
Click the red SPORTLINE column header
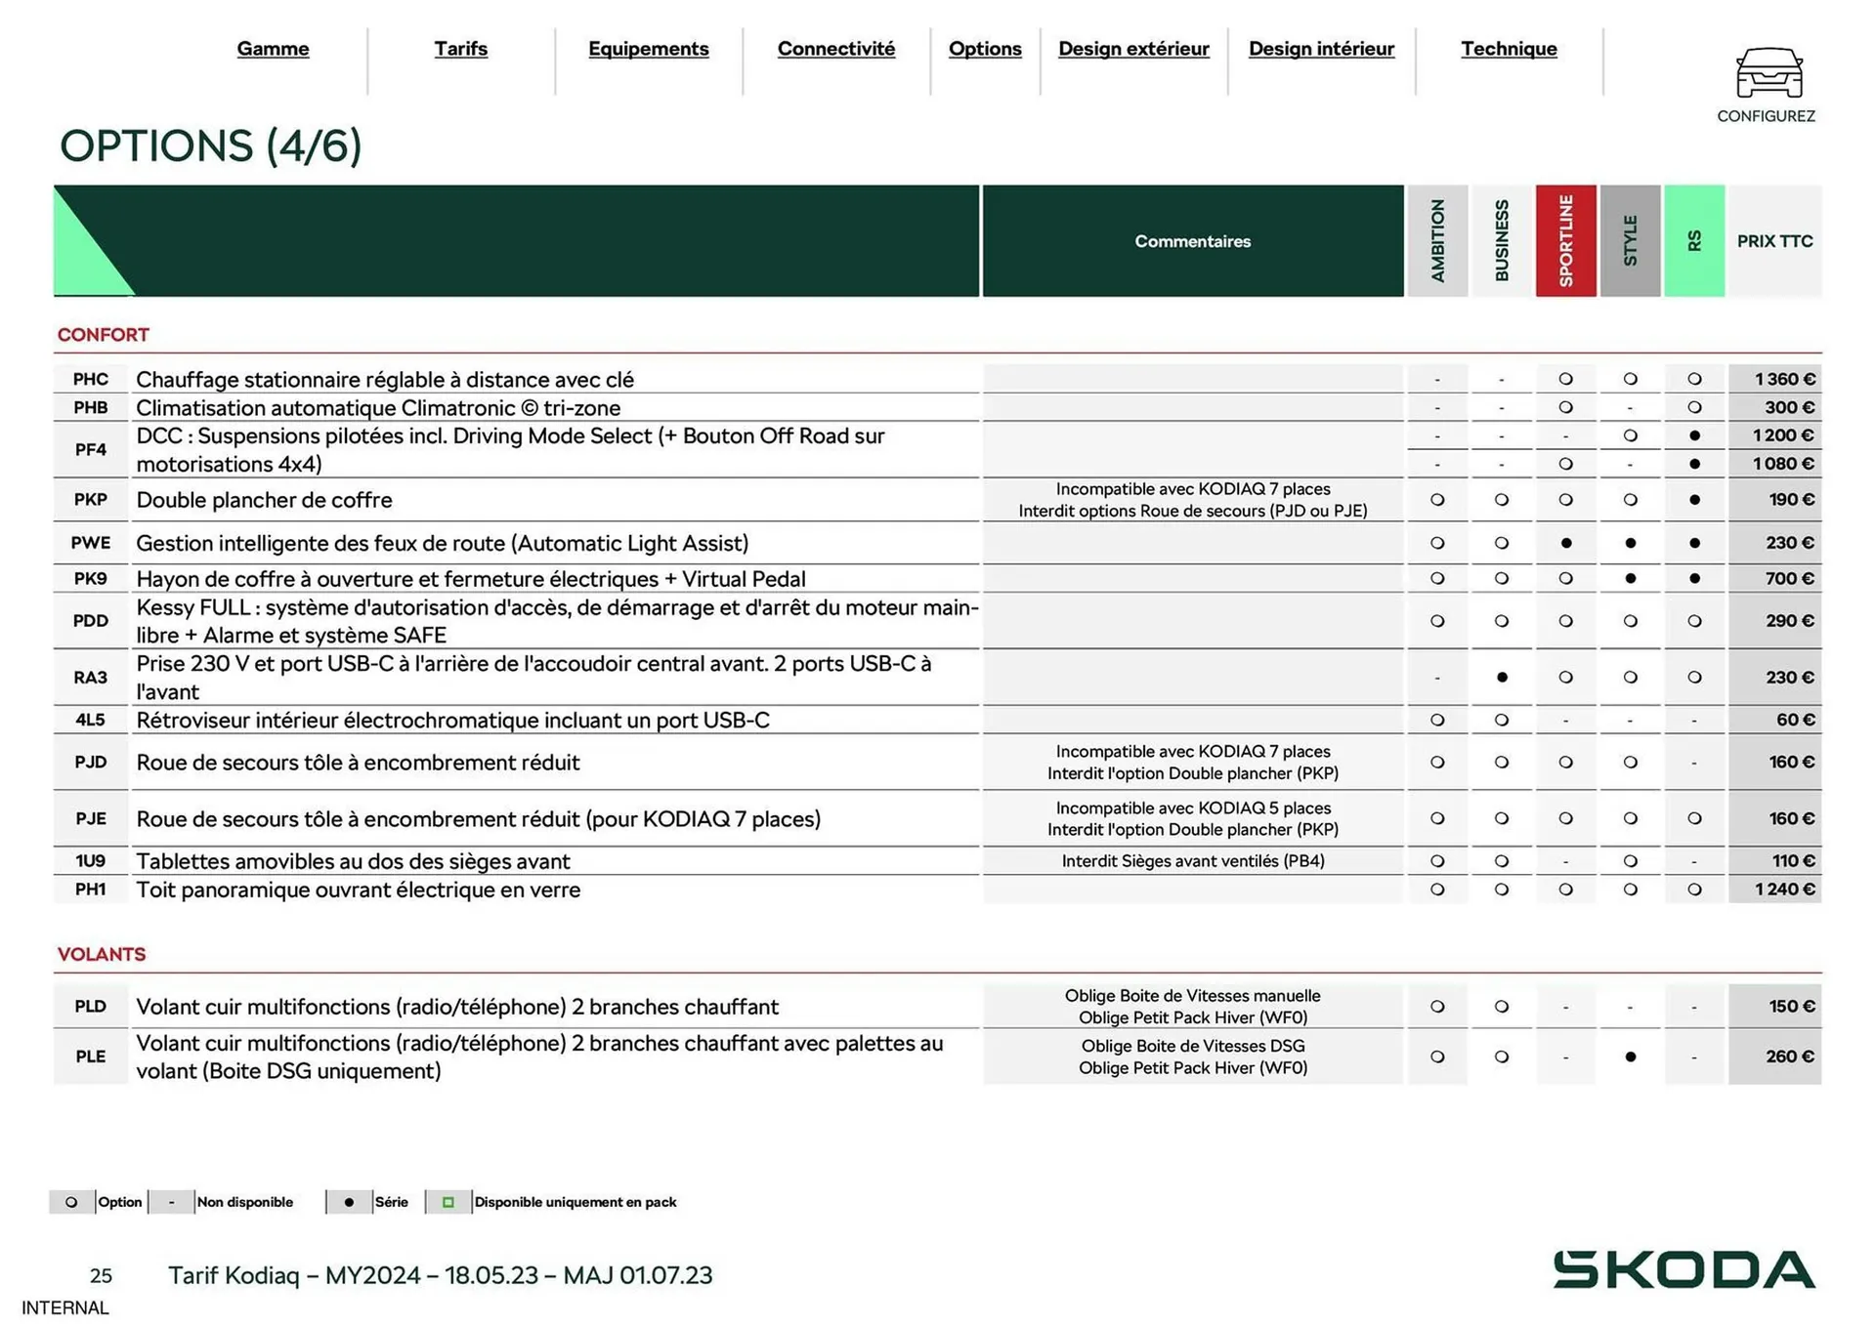pos(1567,239)
